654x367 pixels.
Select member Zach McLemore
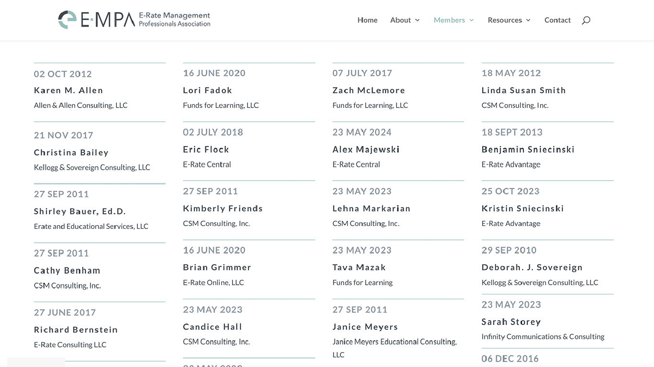369,90
